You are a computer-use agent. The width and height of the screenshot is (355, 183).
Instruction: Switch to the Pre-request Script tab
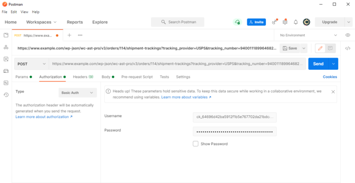coord(137,77)
